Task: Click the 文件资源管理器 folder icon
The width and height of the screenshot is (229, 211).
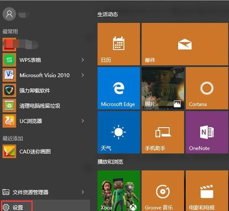Action: (x=6, y=192)
